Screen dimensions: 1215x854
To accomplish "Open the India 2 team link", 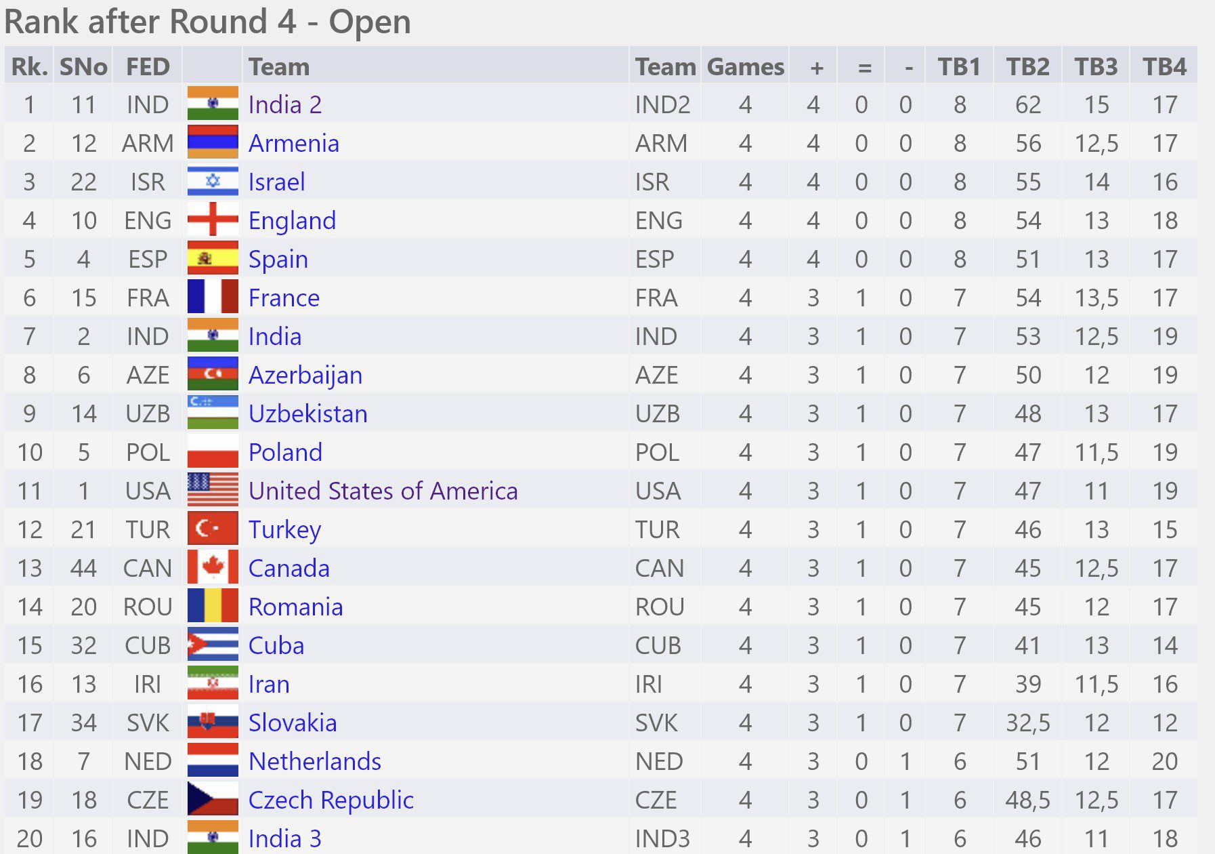I will 285,104.
